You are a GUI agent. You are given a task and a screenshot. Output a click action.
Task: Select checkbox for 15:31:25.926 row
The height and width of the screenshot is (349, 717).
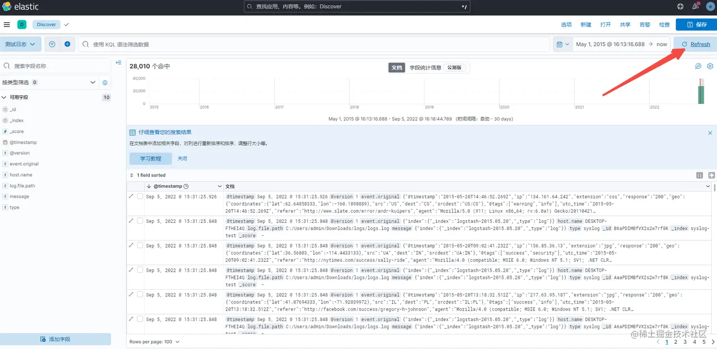coord(140,196)
